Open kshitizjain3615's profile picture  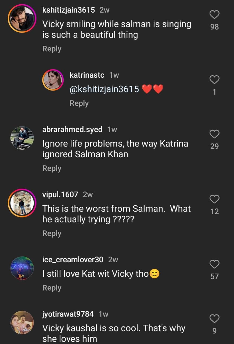point(22,19)
